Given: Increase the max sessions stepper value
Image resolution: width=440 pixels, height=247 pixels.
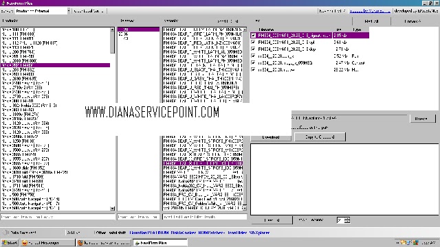Looking at the screenshot, I should tap(347, 219).
